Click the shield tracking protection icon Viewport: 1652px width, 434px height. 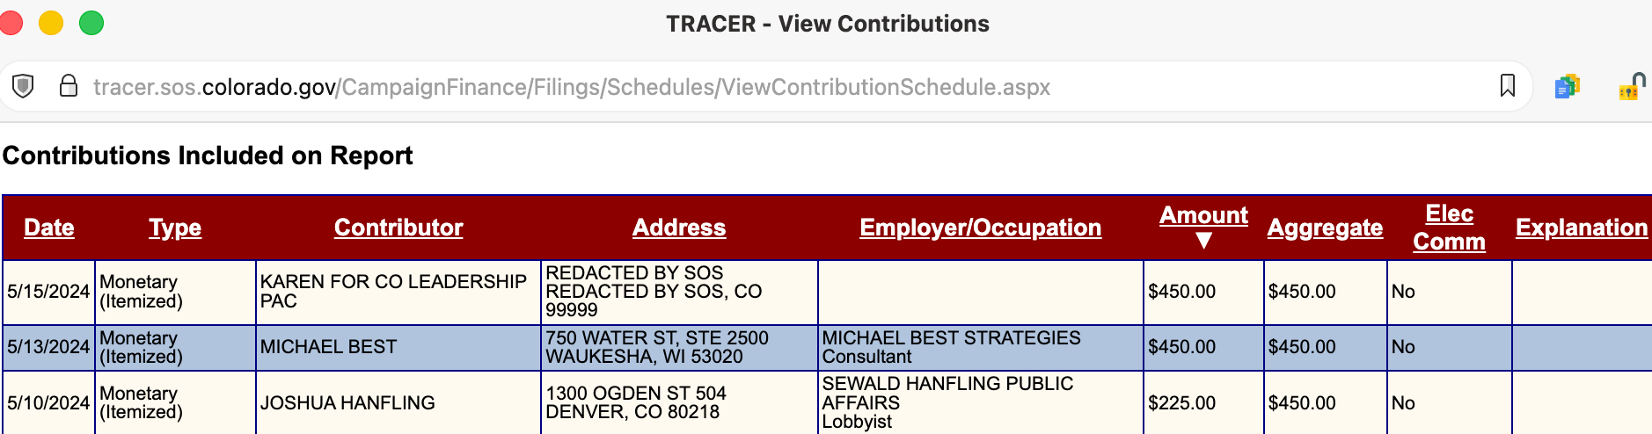coord(24,86)
